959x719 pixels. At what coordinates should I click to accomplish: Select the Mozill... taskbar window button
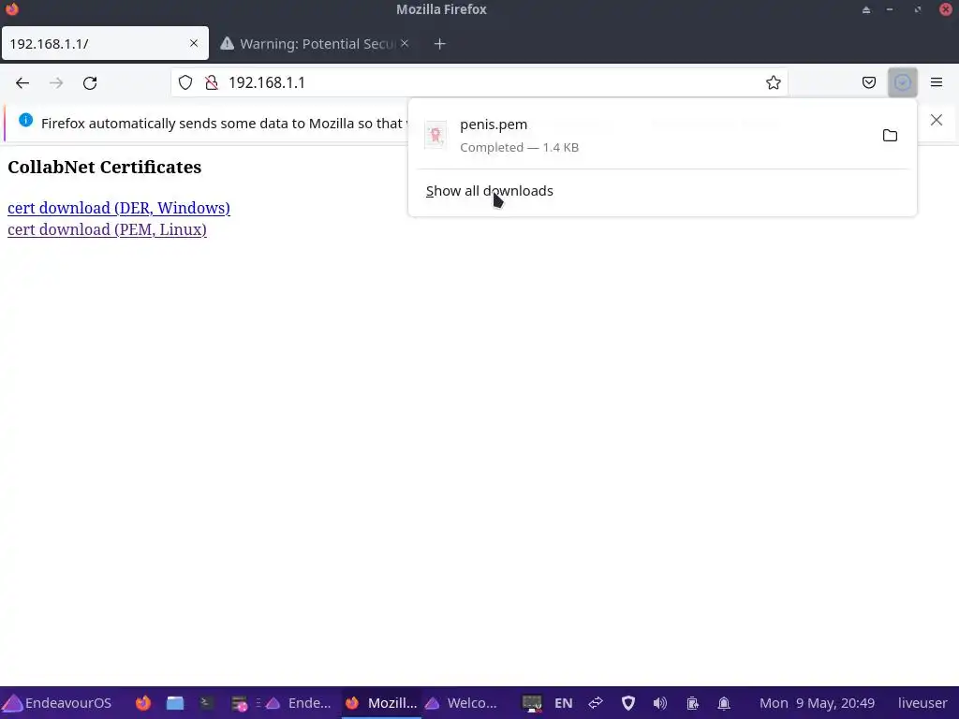tap(382, 703)
